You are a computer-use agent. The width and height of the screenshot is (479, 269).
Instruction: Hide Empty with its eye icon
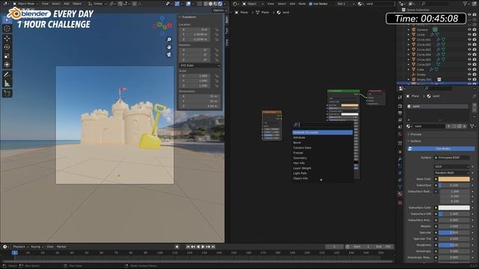coord(469,75)
